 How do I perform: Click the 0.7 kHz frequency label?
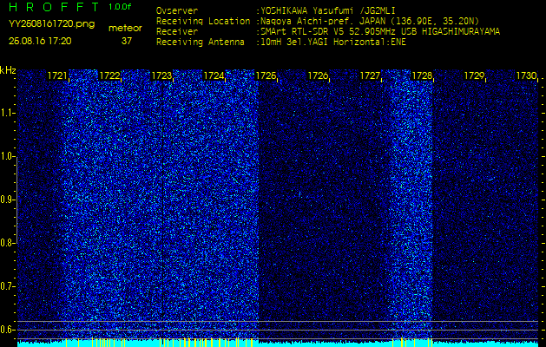click(8, 286)
